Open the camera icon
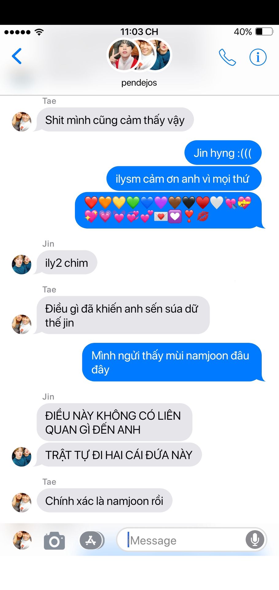 click(x=54, y=540)
